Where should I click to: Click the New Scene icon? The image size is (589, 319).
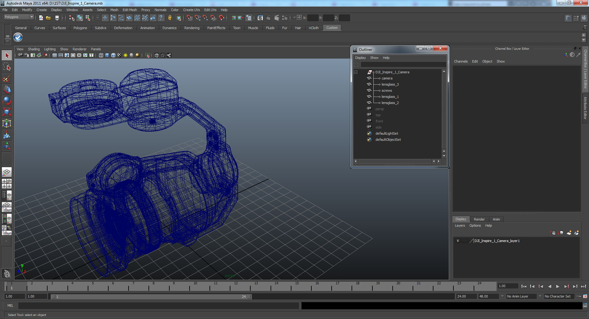pos(41,18)
